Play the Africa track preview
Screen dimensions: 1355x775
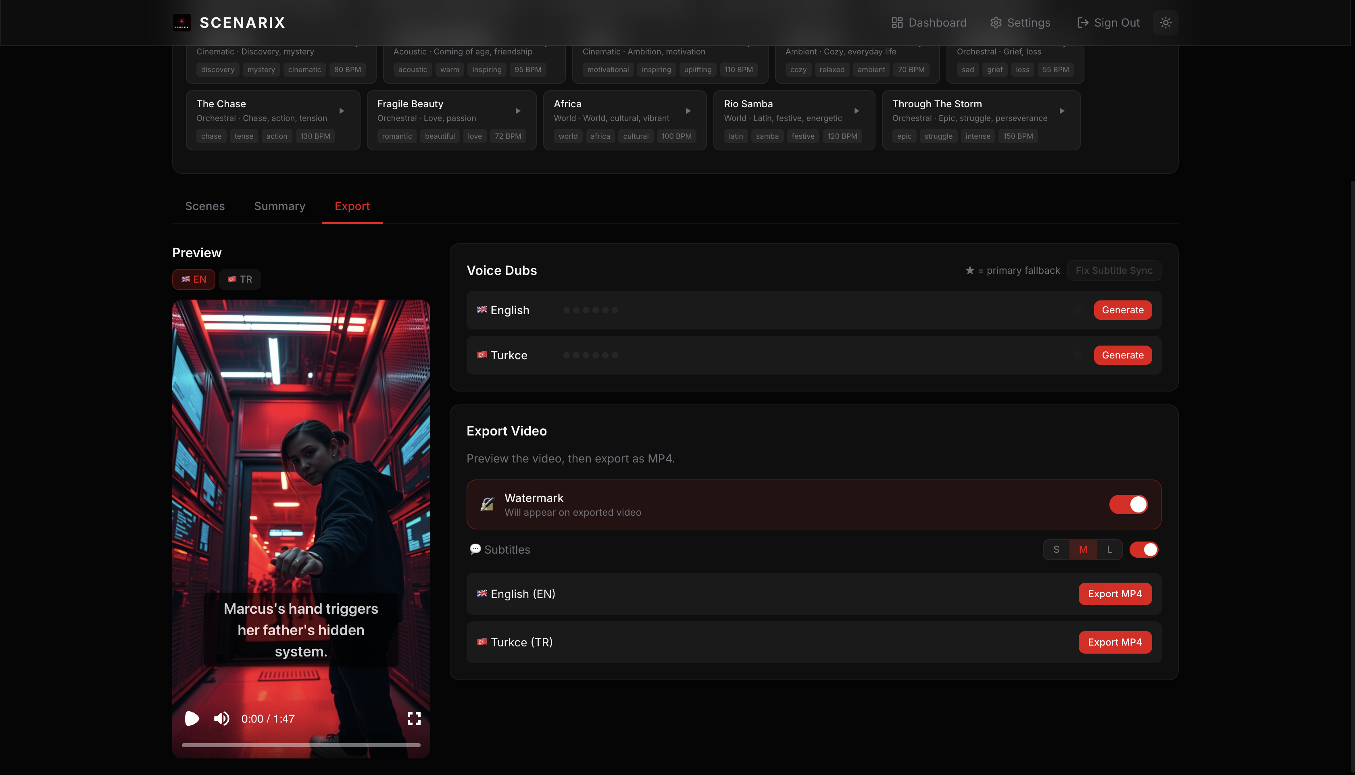point(688,111)
